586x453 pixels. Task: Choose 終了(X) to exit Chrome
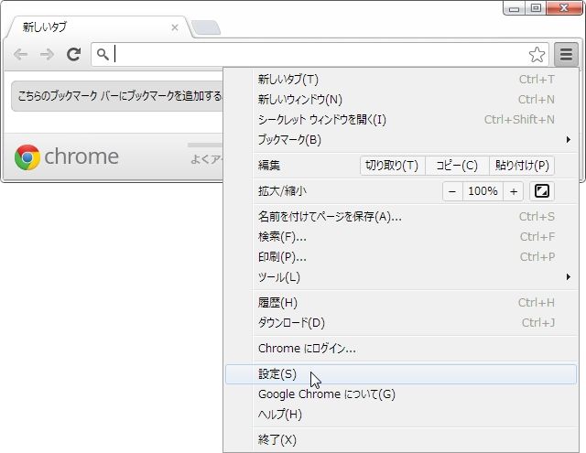pyautogui.click(x=401, y=440)
